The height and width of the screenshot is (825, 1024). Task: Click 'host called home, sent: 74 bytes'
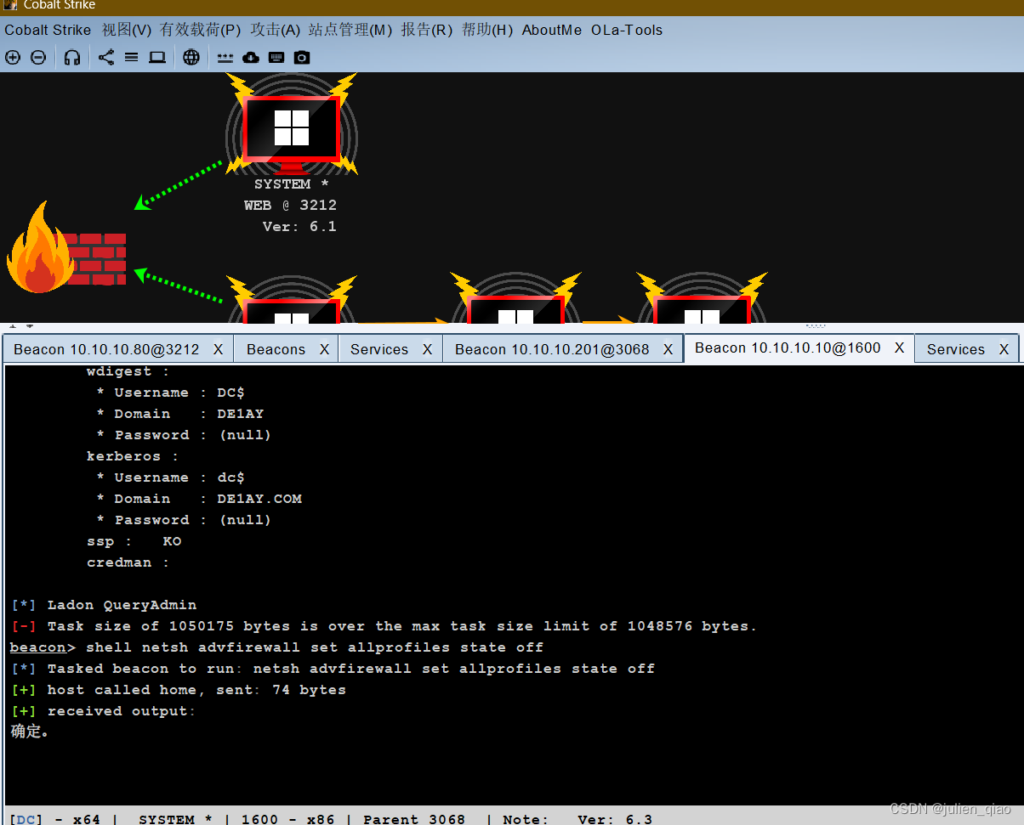click(179, 690)
